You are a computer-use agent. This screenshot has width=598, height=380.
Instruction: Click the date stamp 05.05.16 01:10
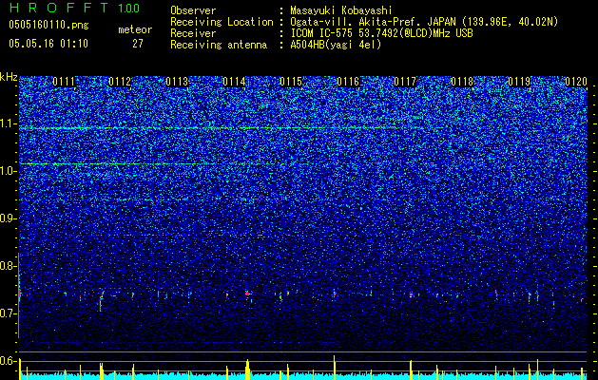pos(48,44)
